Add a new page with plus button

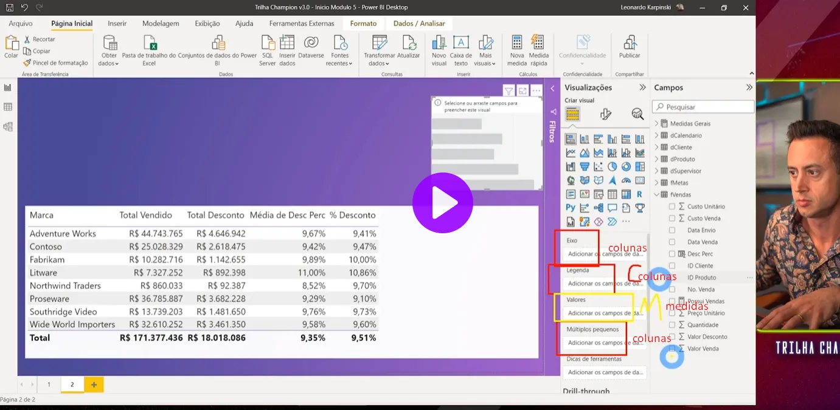pyautogui.click(x=94, y=384)
